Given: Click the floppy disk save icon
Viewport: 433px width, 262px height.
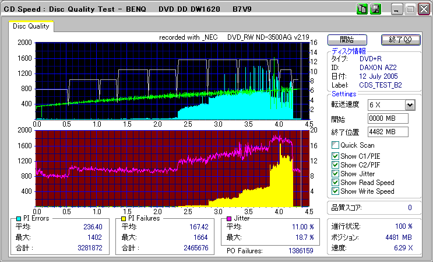Looking at the screenshot, I should click(375, 9).
